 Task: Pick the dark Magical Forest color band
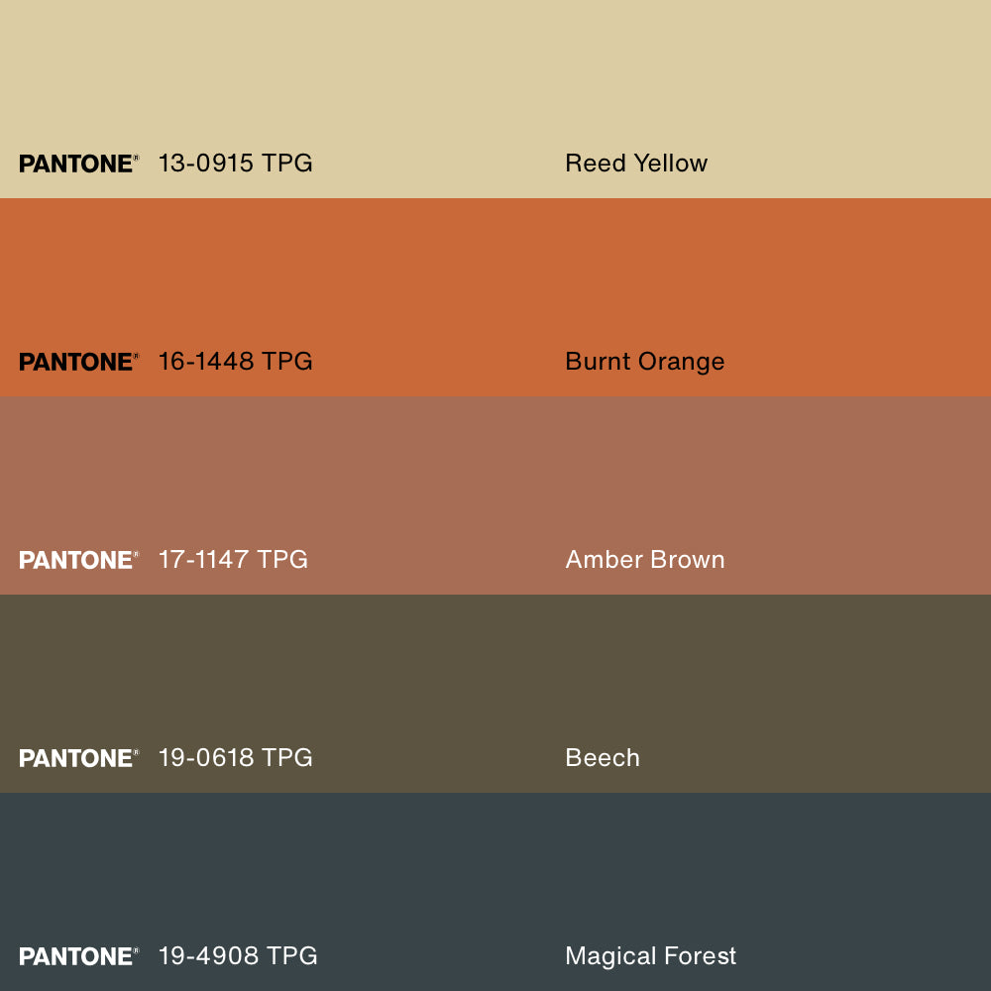(495, 872)
